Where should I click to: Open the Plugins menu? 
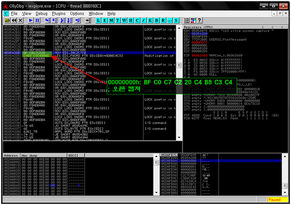[59, 14]
